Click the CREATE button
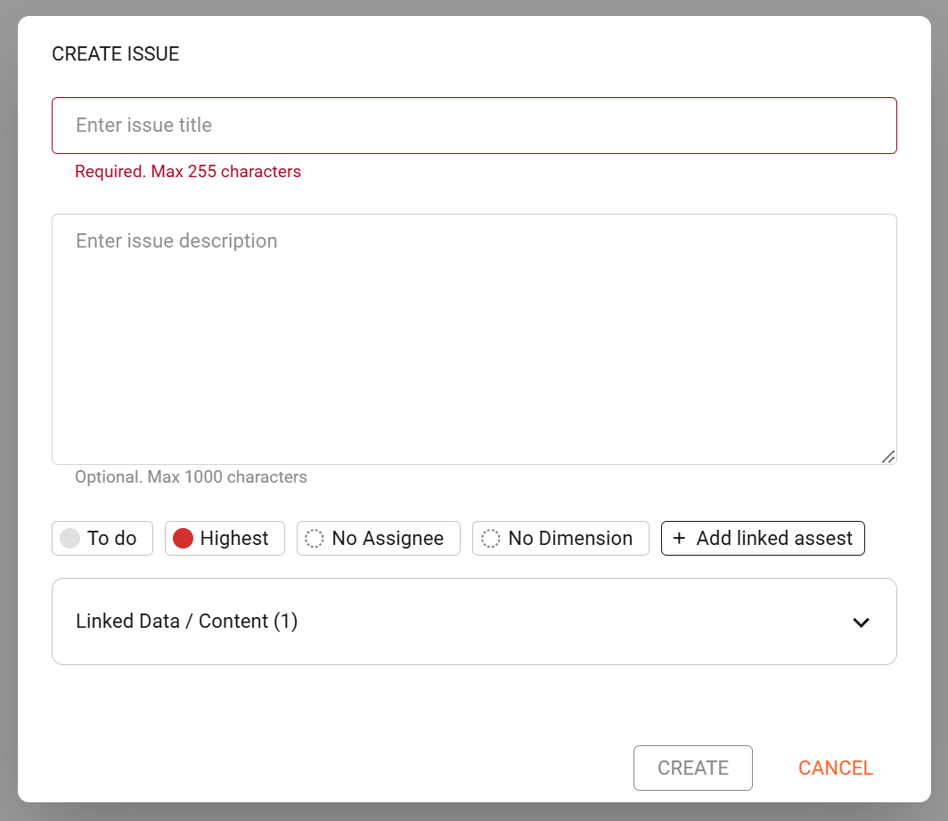 point(692,768)
